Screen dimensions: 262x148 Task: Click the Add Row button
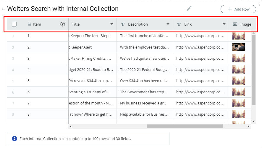pos(238,9)
